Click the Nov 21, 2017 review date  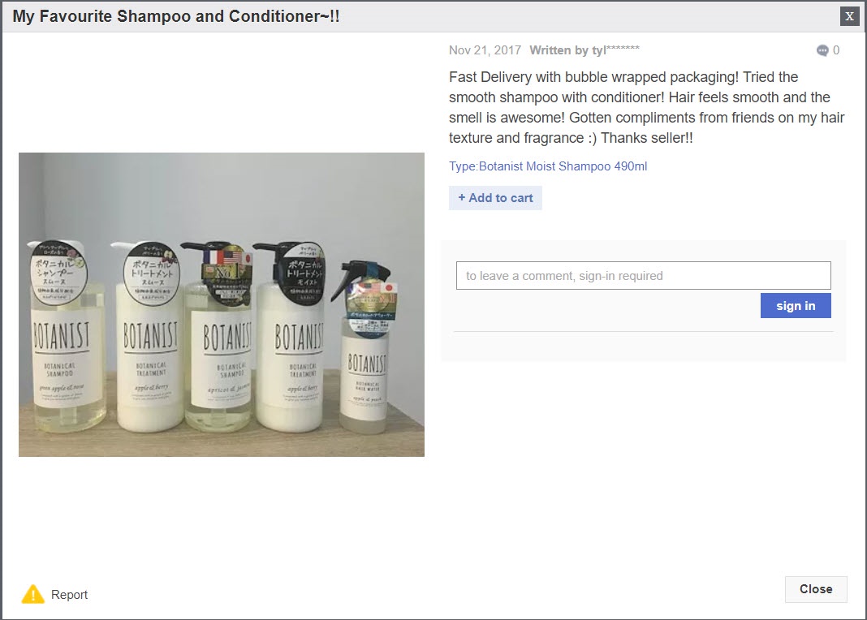[485, 50]
